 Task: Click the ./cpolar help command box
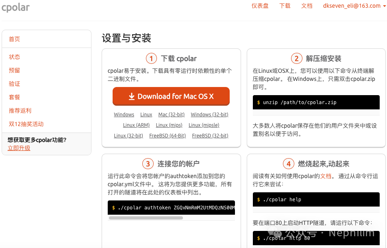pyautogui.click(x=316, y=199)
